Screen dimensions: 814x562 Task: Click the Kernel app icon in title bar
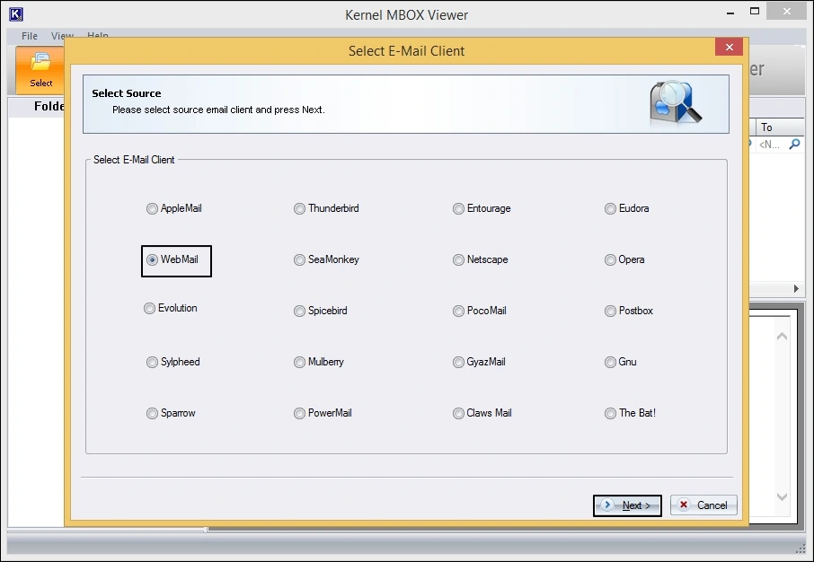pyautogui.click(x=16, y=14)
